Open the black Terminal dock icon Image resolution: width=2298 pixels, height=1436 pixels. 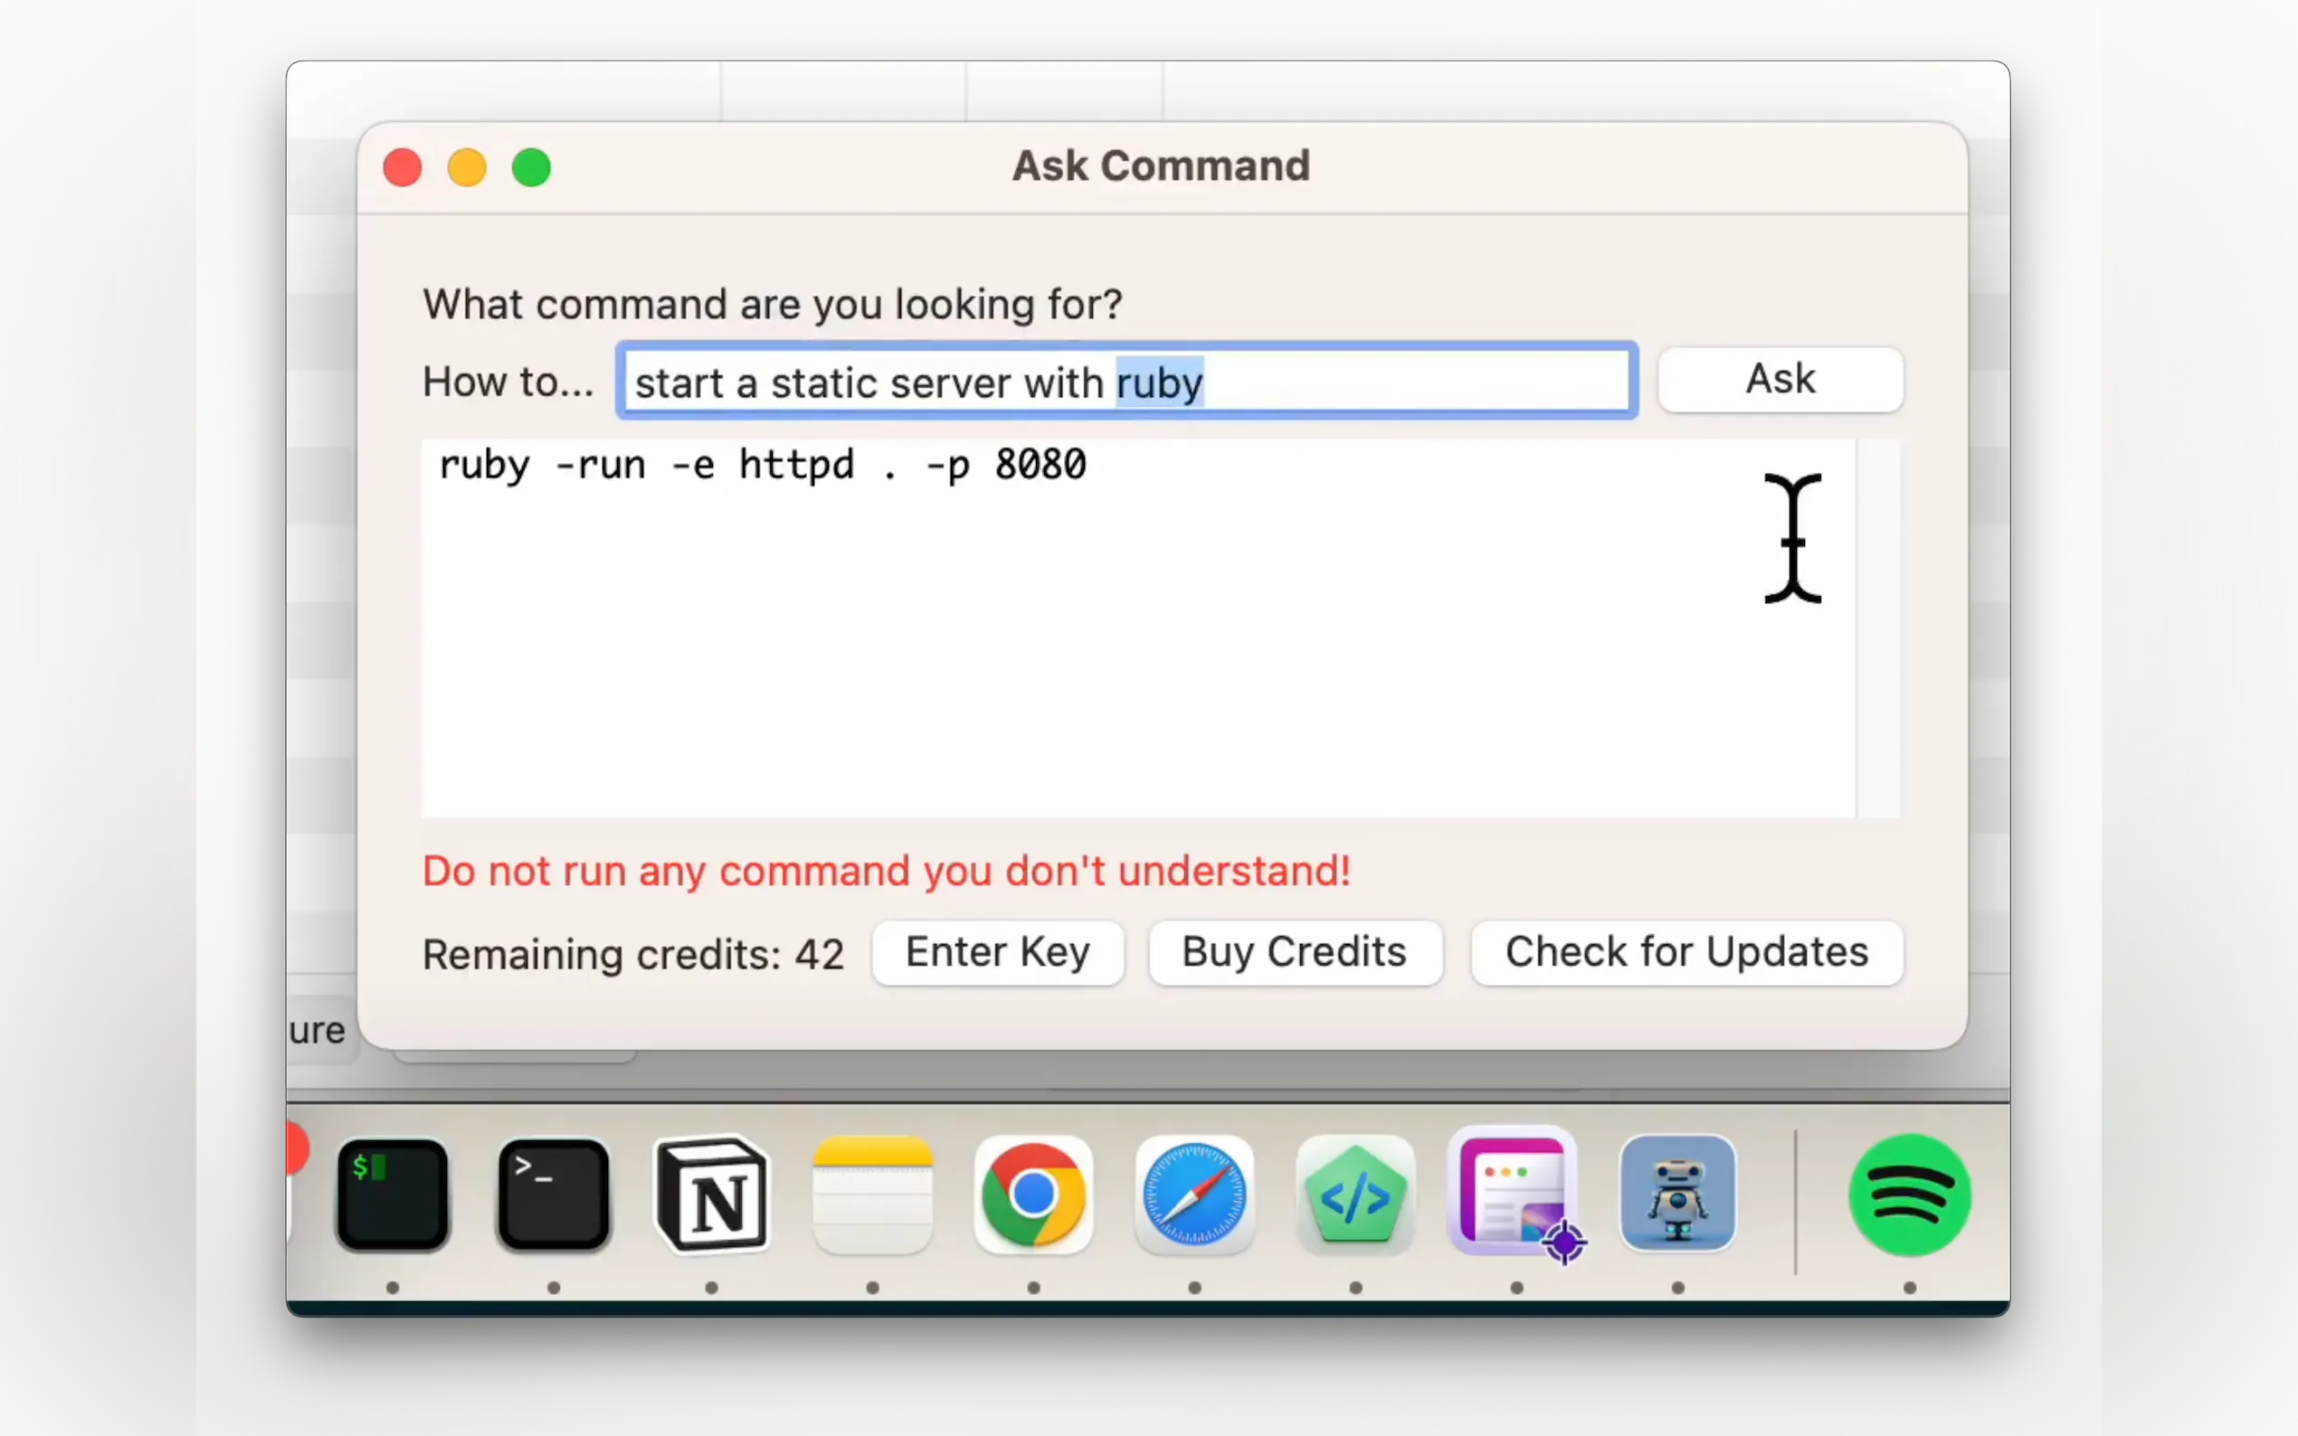[553, 1195]
